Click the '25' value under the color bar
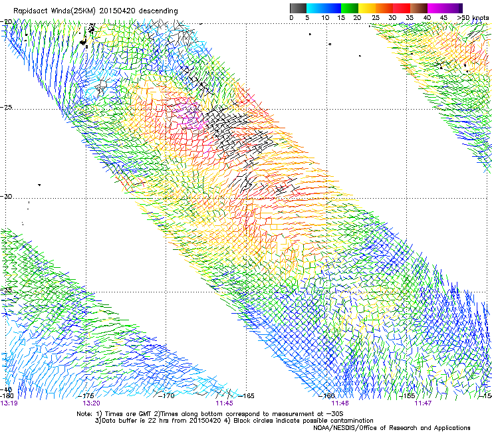This screenshot has height=432, width=492. point(376,18)
